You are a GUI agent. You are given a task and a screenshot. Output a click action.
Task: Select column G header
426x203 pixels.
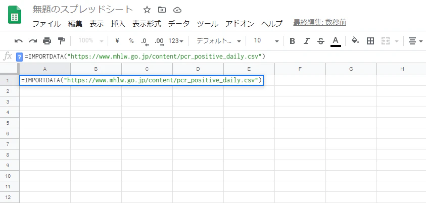pos(351,69)
